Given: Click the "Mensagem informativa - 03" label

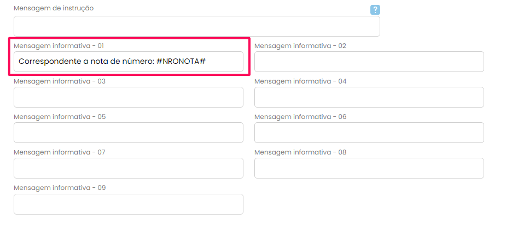Looking at the screenshot, I should click(x=60, y=81).
